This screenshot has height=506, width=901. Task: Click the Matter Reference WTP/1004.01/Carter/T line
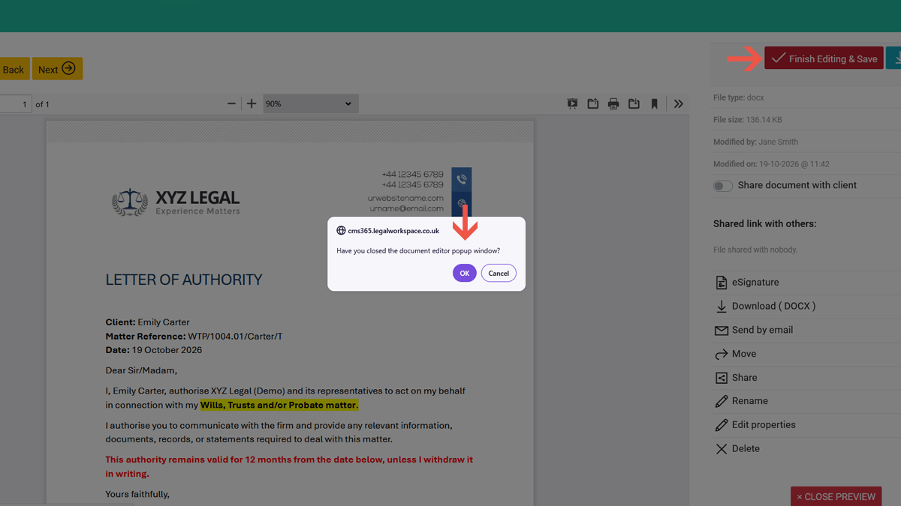tap(194, 337)
